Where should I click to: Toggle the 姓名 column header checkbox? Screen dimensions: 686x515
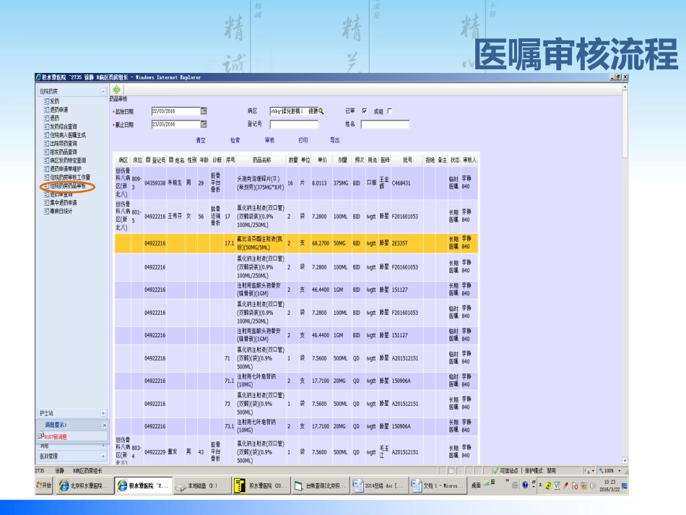(x=172, y=160)
